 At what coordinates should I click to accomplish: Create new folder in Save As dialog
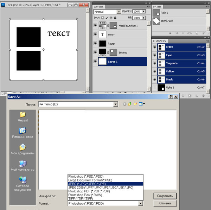135,104
